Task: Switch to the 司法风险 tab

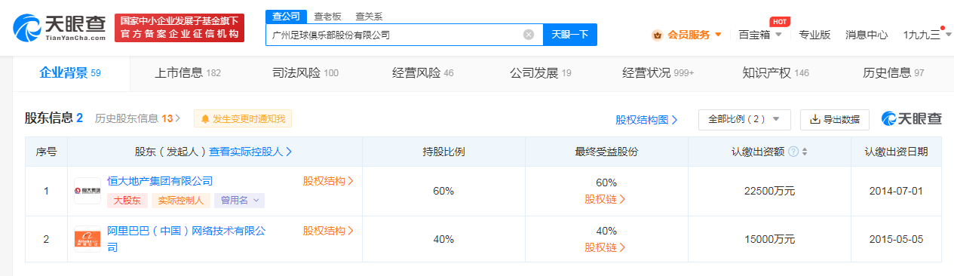Action: pyautogui.click(x=305, y=73)
